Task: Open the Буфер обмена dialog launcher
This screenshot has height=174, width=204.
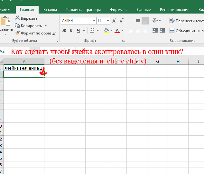Action: tap(57, 41)
